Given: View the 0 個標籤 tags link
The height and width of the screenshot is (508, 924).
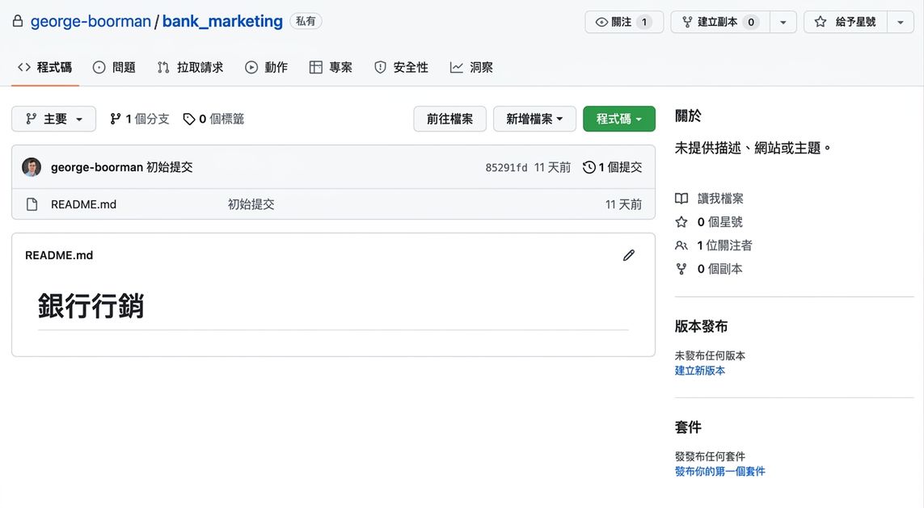Looking at the screenshot, I should 213,119.
